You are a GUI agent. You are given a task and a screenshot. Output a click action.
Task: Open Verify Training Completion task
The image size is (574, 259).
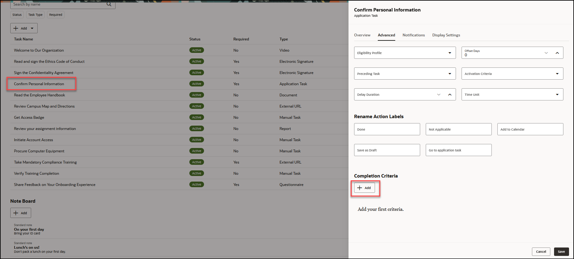click(36, 173)
